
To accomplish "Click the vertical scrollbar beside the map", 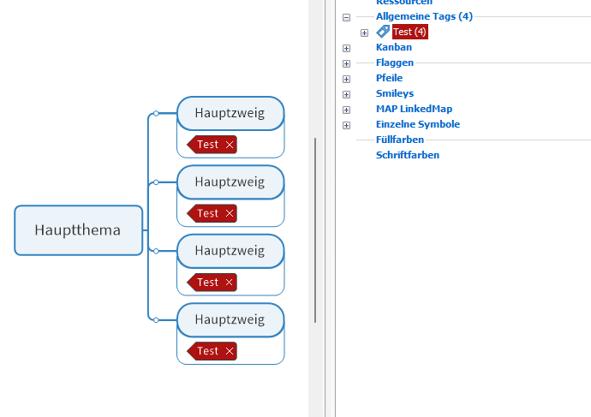I will click(315, 229).
